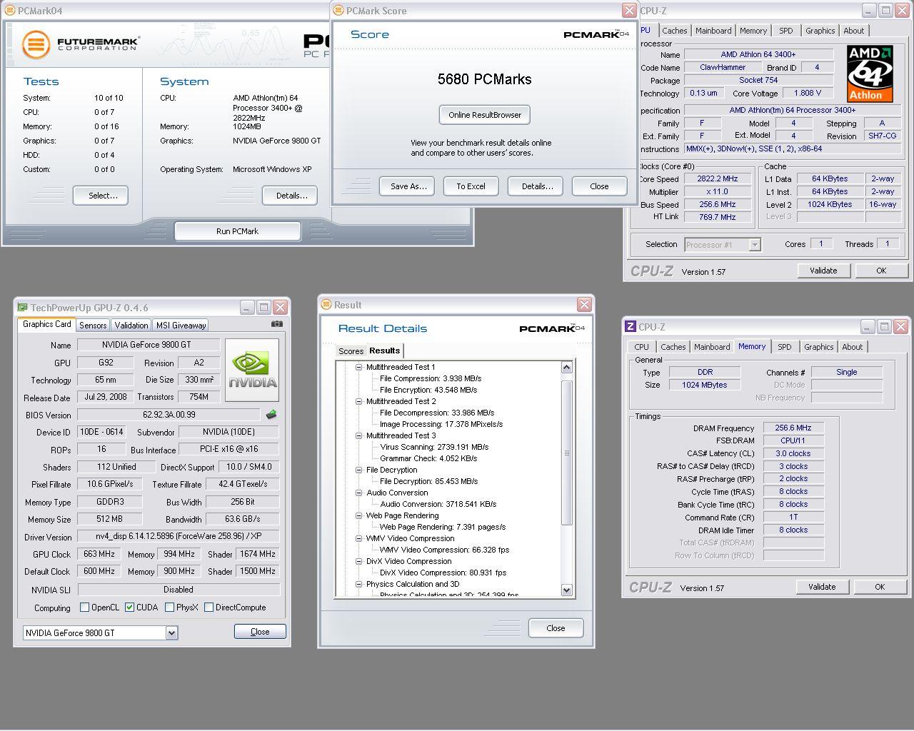The width and height of the screenshot is (914, 731).
Task: Click Validate in the top CPU-Z window
Action: (x=823, y=271)
